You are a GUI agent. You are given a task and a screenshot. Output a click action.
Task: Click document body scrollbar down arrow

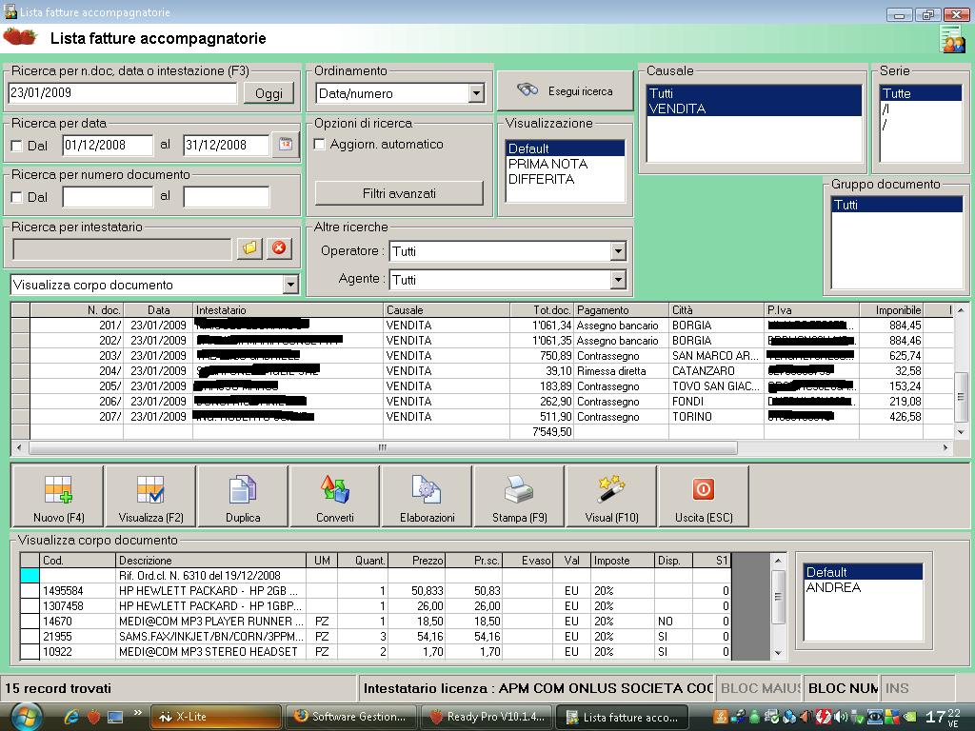click(x=778, y=653)
